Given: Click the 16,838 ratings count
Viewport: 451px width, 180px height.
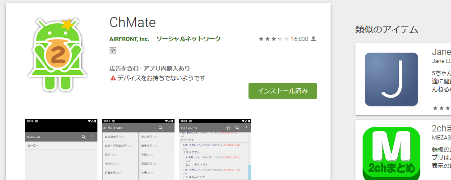Looking at the screenshot, I should [x=299, y=39].
